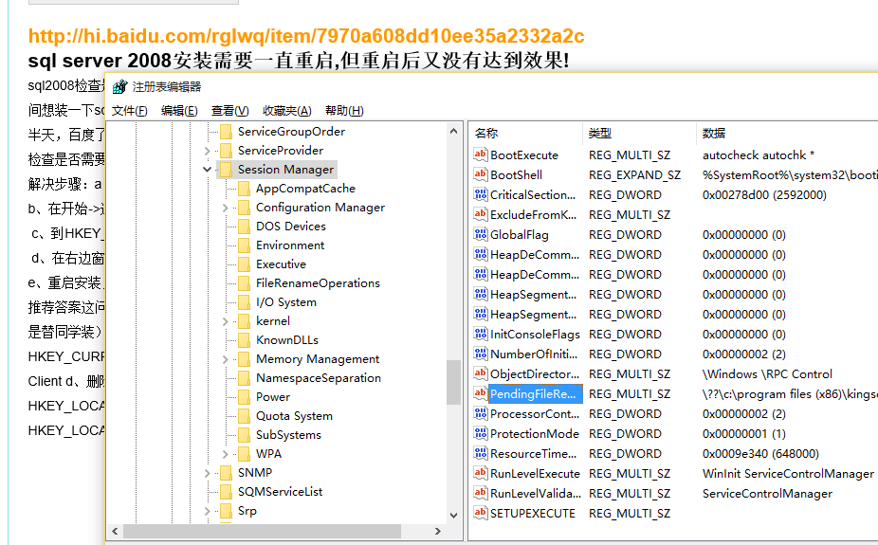Viewport: 878px width, 545px height.
Task: Click the '0x00278d00 (2592000)' data cell
Action: 764,194
